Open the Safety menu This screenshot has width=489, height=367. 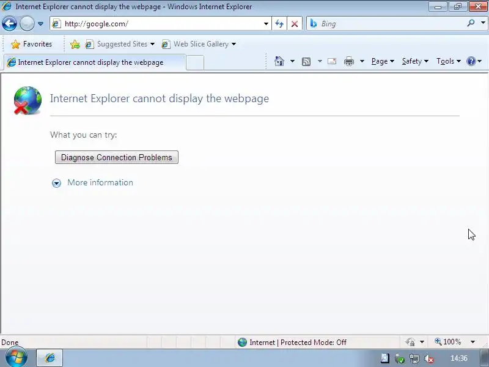click(x=415, y=61)
